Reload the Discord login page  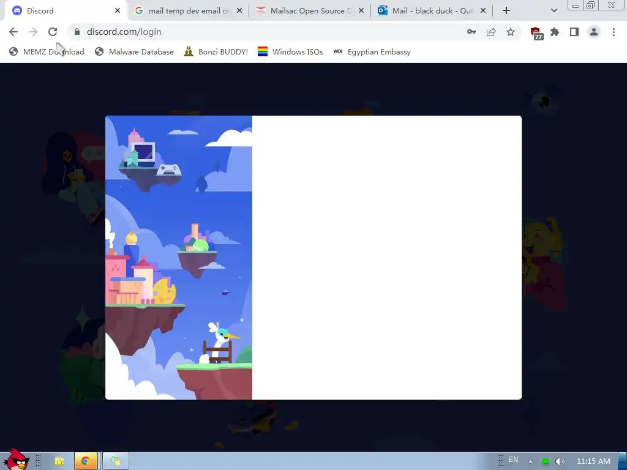point(53,32)
